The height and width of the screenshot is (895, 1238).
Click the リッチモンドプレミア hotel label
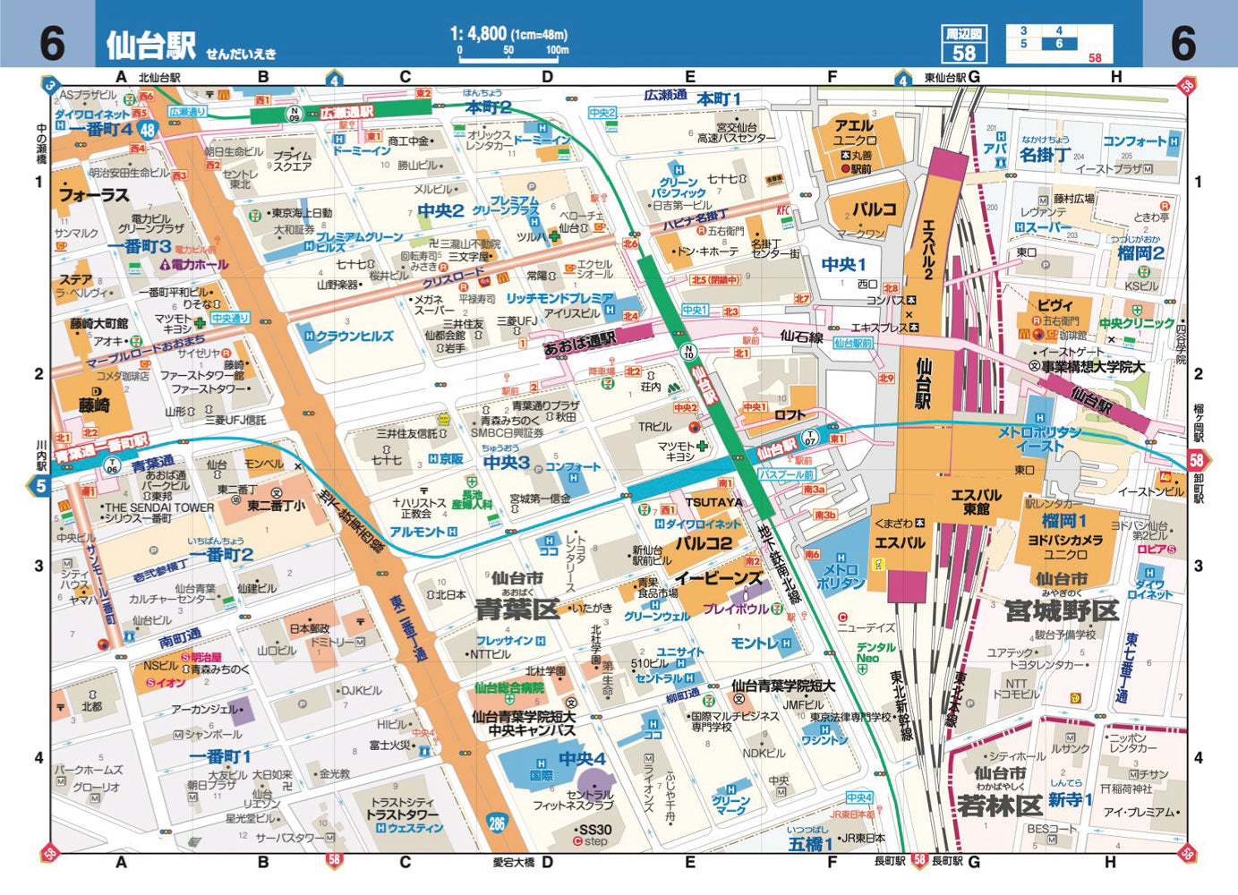[x=560, y=298]
